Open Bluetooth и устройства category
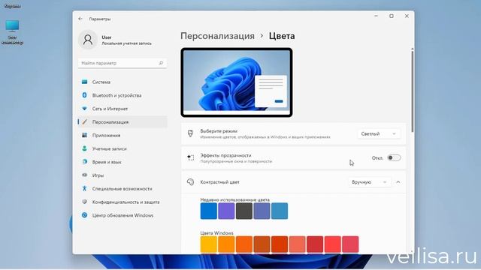The height and width of the screenshot is (270, 481). click(123, 95)
